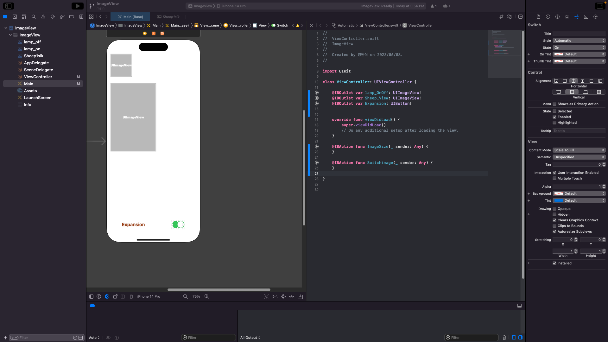Uncheck the User Interaction Enabled checkbox
The width and height of the screenshot is (608, 342).
point(554,173)
